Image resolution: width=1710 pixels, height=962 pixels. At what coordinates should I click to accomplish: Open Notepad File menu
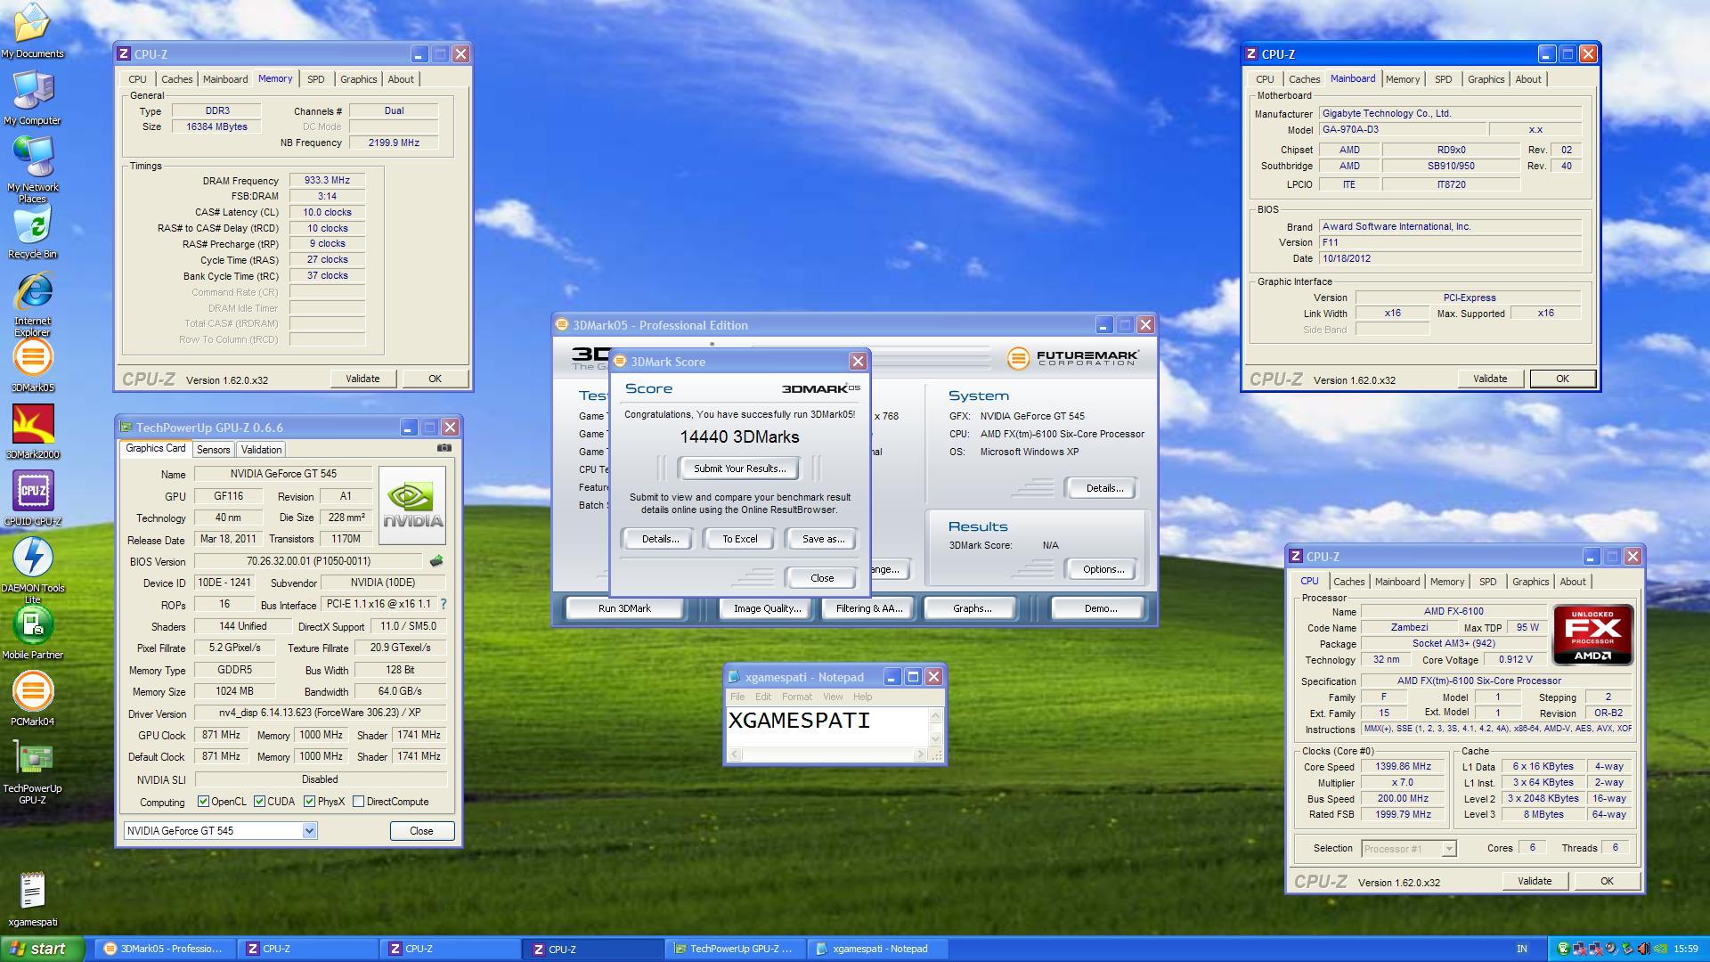coord(737,697)
